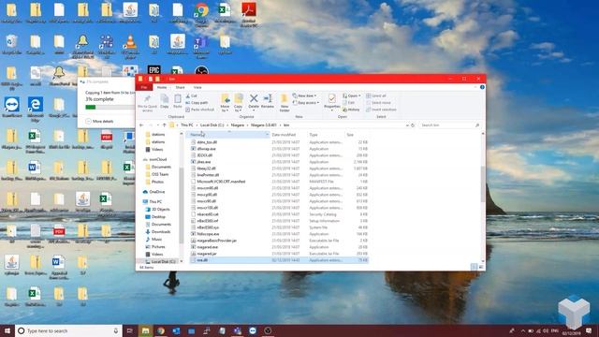Click the History option in the ribbon
Screen dimensions: 599x337
click(351, 110)
